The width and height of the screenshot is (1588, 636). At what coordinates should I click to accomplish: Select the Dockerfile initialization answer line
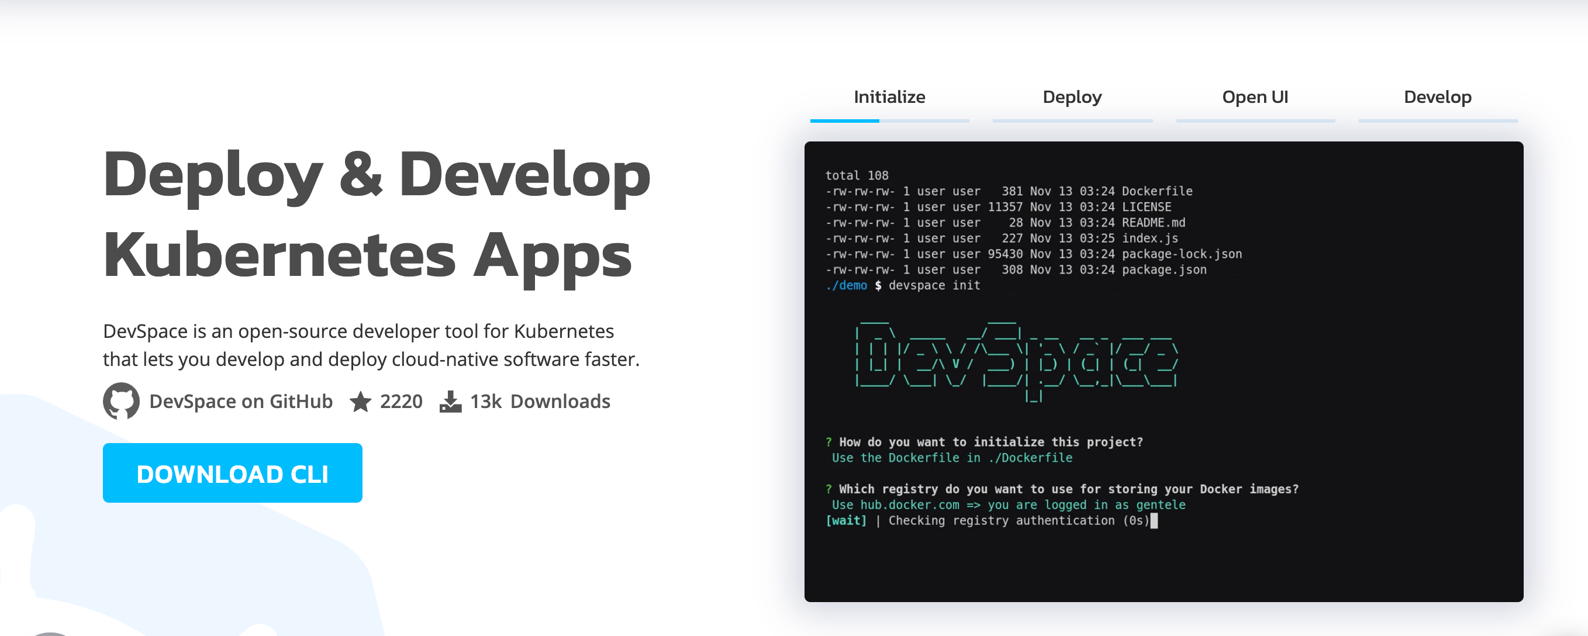(951, 457)
